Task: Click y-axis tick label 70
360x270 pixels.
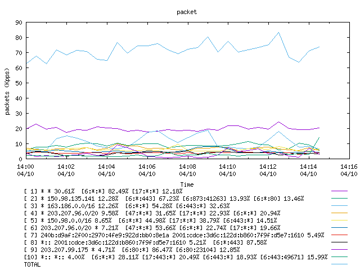Action: tap(19, 53)
